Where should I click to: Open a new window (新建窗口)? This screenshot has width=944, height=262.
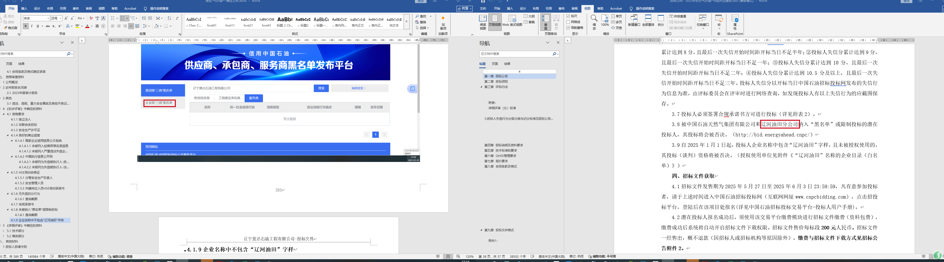[x=634, y=21]
